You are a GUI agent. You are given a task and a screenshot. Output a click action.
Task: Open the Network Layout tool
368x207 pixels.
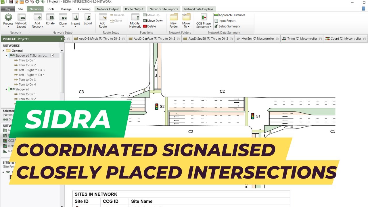click(21, 21)
